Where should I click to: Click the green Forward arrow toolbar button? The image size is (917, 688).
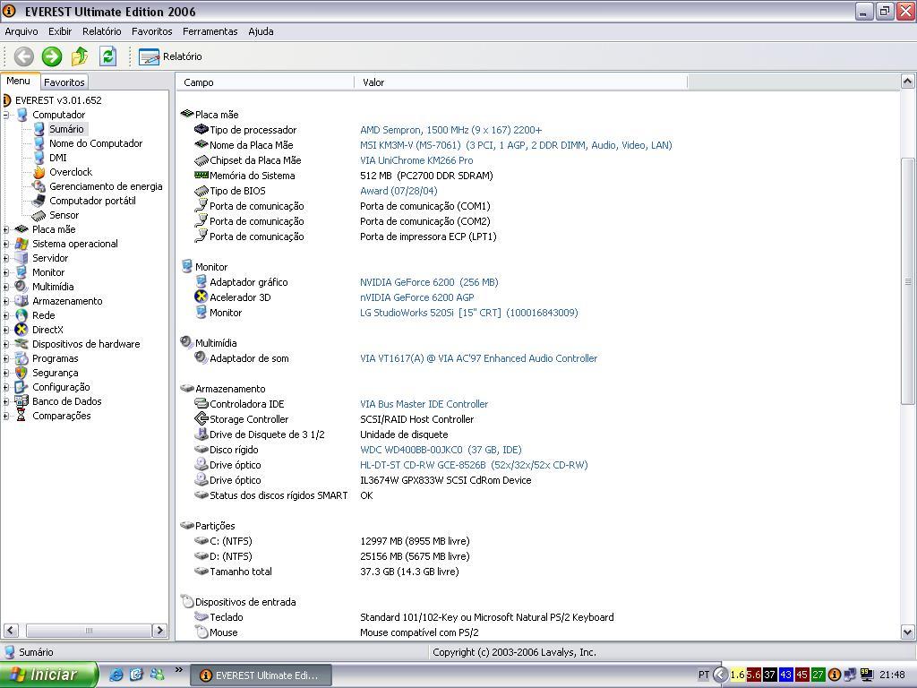[51, 56]
